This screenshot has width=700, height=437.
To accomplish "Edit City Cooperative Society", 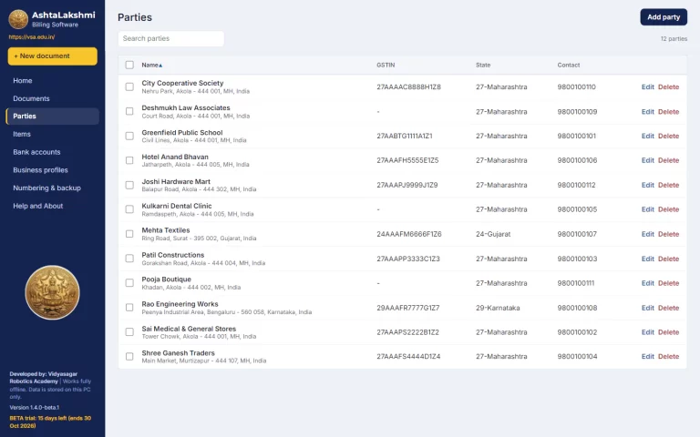I will (647, 87).
